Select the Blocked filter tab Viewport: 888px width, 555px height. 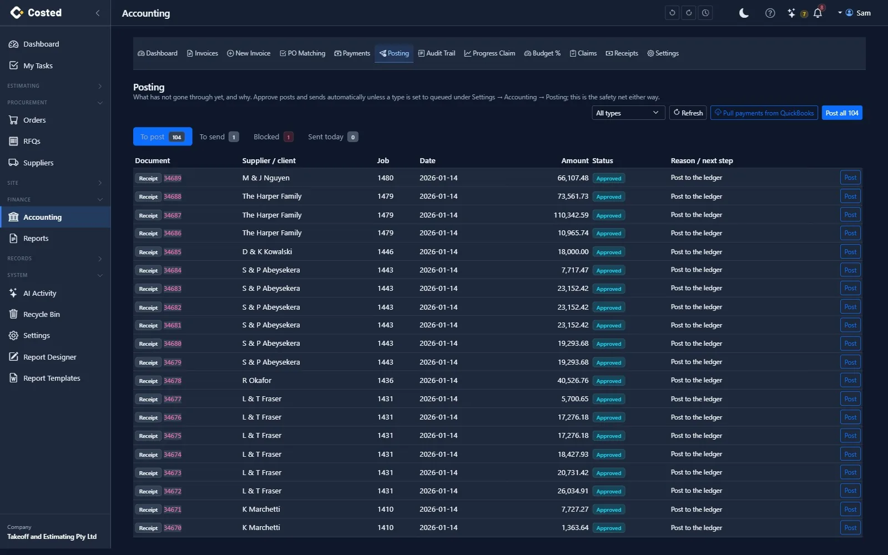point(273,137)
